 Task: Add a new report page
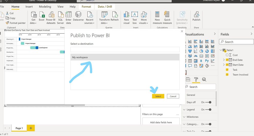(31, 128)
